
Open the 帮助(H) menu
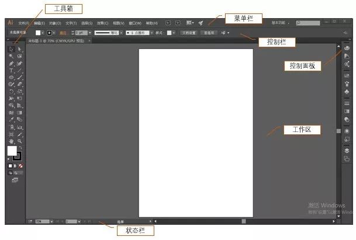[x=151, y=23]
